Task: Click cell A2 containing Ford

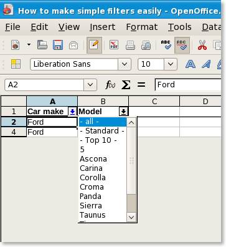Action: coord(52,122)
